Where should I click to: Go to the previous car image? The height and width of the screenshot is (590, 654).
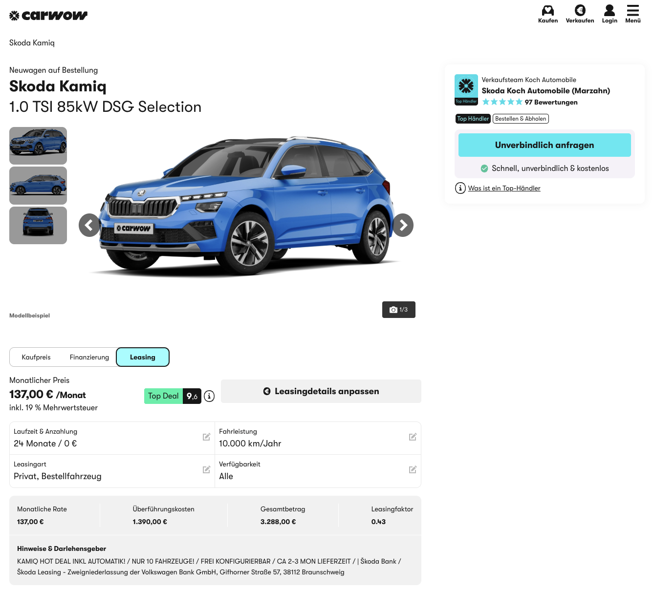(x=89, y=225)
